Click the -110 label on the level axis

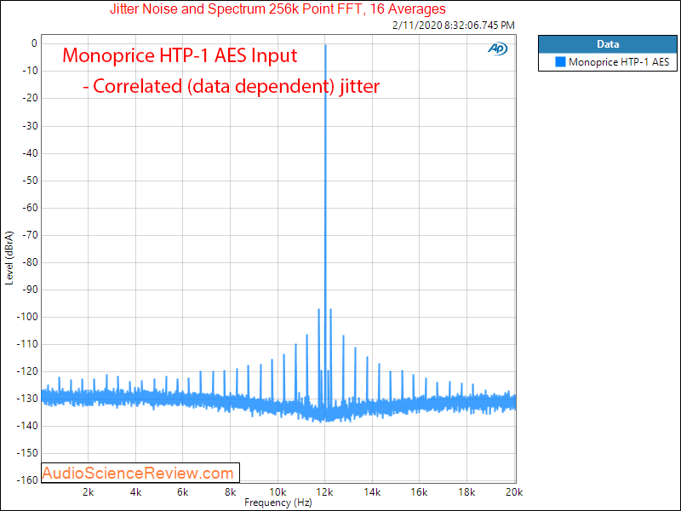pyautogui.click(x=27, y=344)
